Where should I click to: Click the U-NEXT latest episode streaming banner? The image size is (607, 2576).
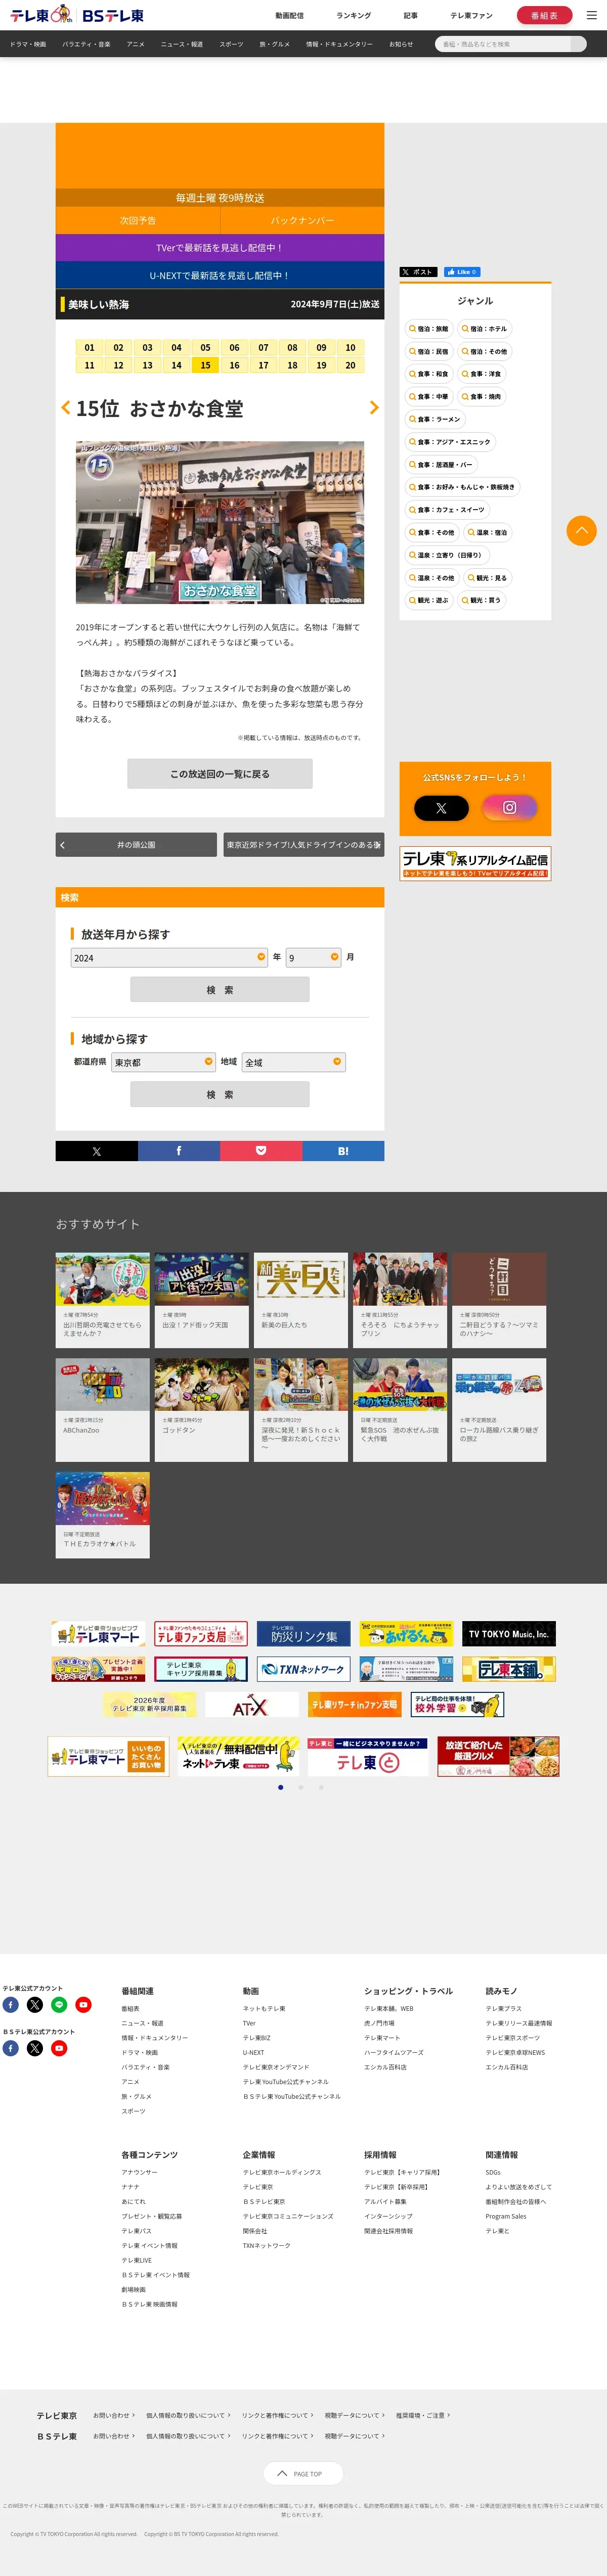tap(220, 275)
